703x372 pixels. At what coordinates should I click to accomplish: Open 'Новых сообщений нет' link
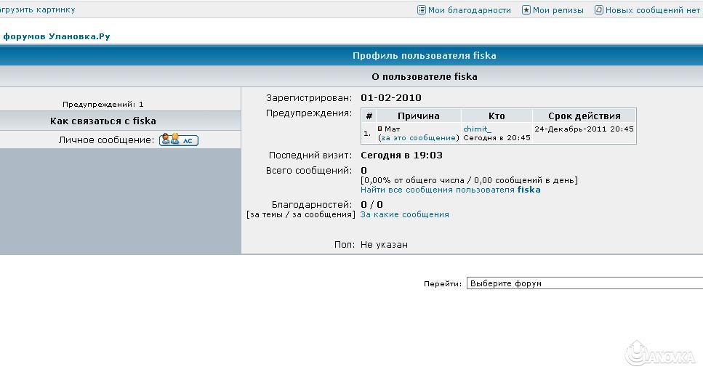[x=653, y=10]
